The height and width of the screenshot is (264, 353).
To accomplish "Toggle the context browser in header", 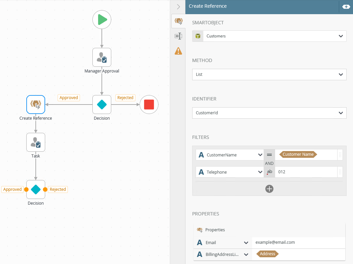I will coord(346,7).
